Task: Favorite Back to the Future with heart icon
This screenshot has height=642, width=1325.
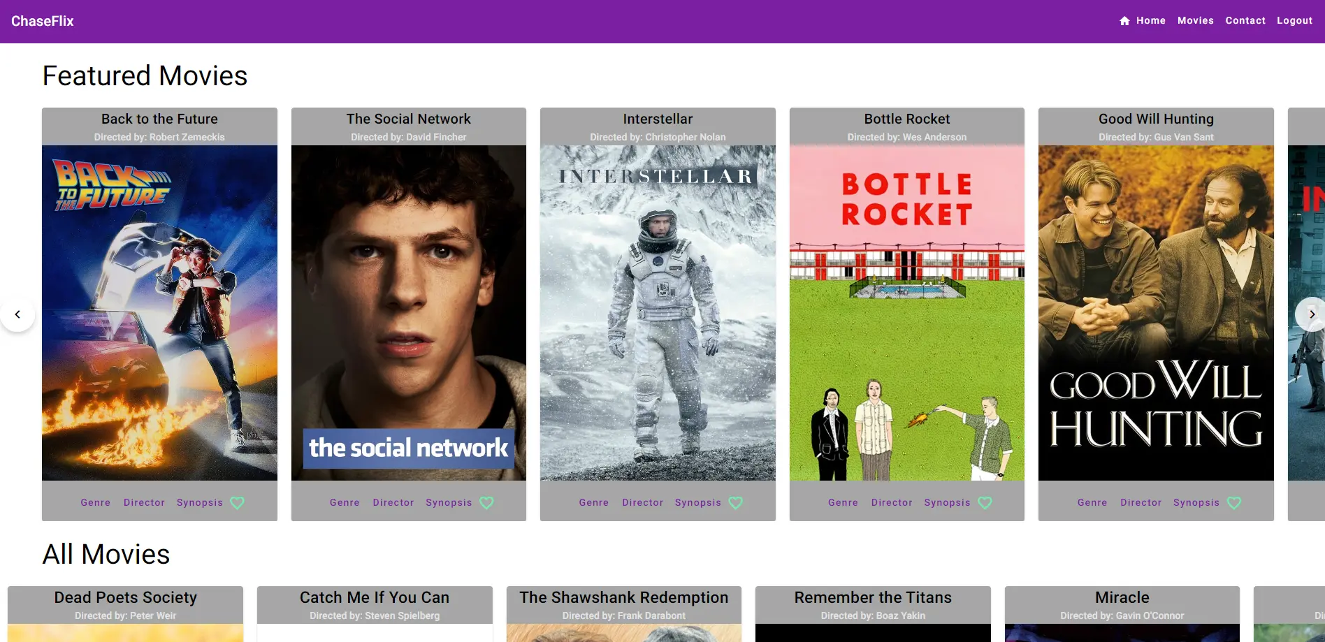Action: pos(237,503)
